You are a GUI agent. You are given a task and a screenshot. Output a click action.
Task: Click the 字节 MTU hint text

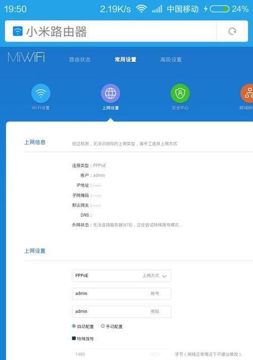[x=208, y=354]
